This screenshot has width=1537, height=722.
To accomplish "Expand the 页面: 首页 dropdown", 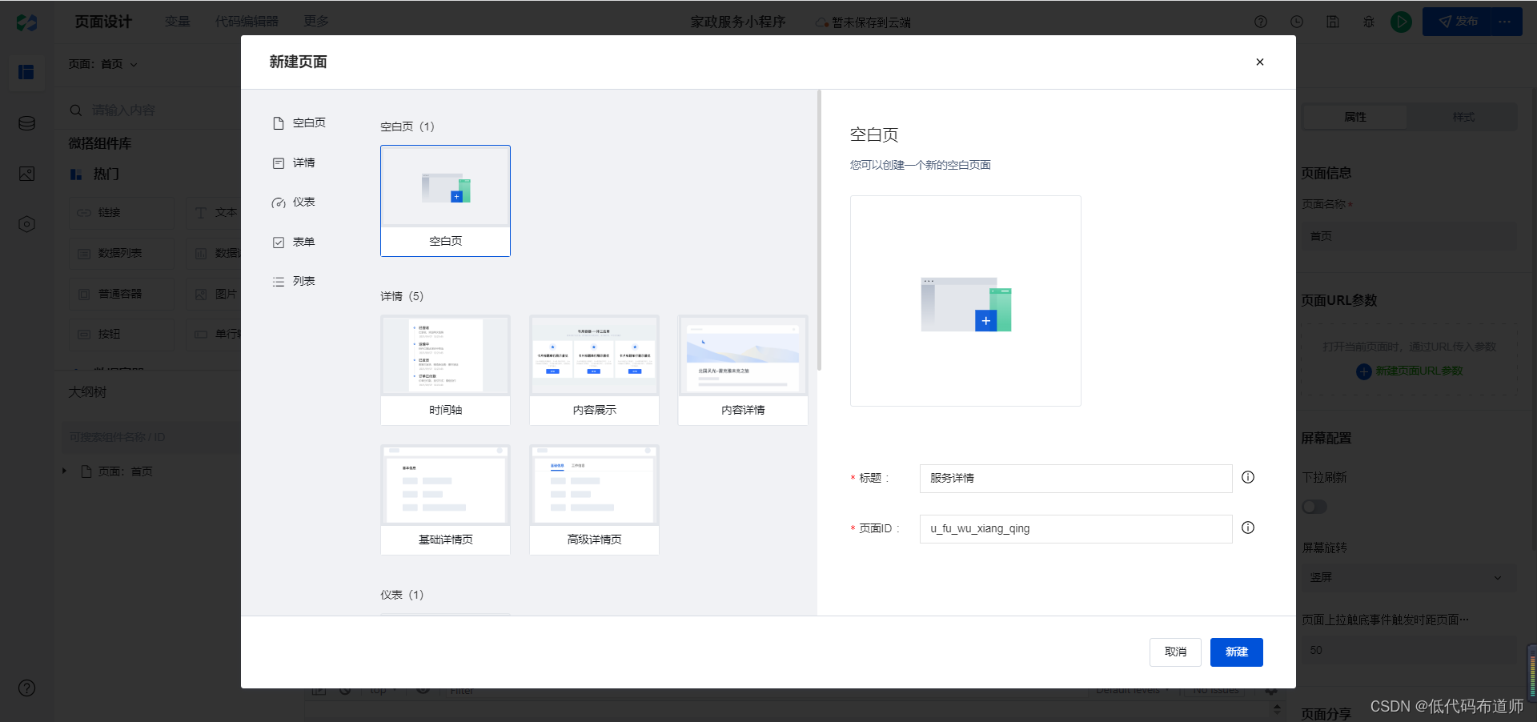I will (103, 64).
